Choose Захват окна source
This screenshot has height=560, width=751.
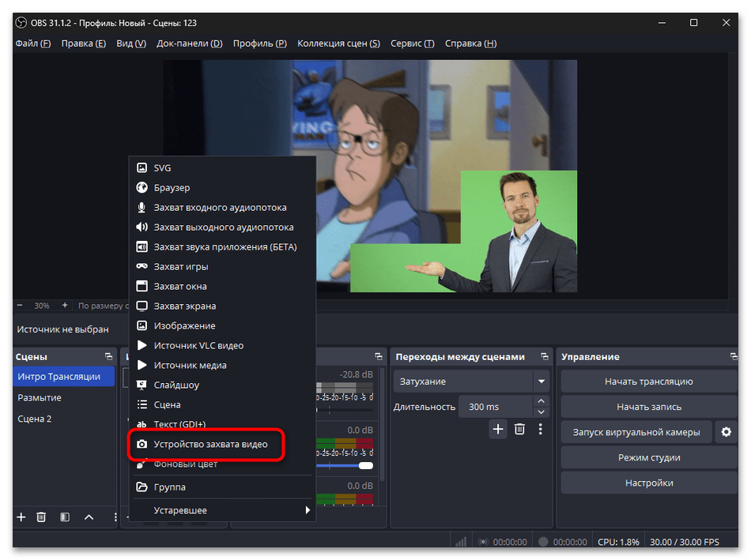222,286
